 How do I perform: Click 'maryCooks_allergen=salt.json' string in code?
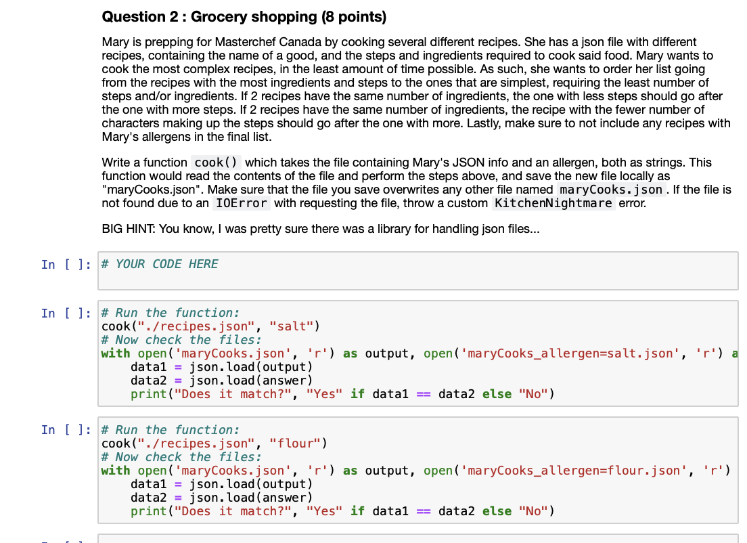coord(570,353)
